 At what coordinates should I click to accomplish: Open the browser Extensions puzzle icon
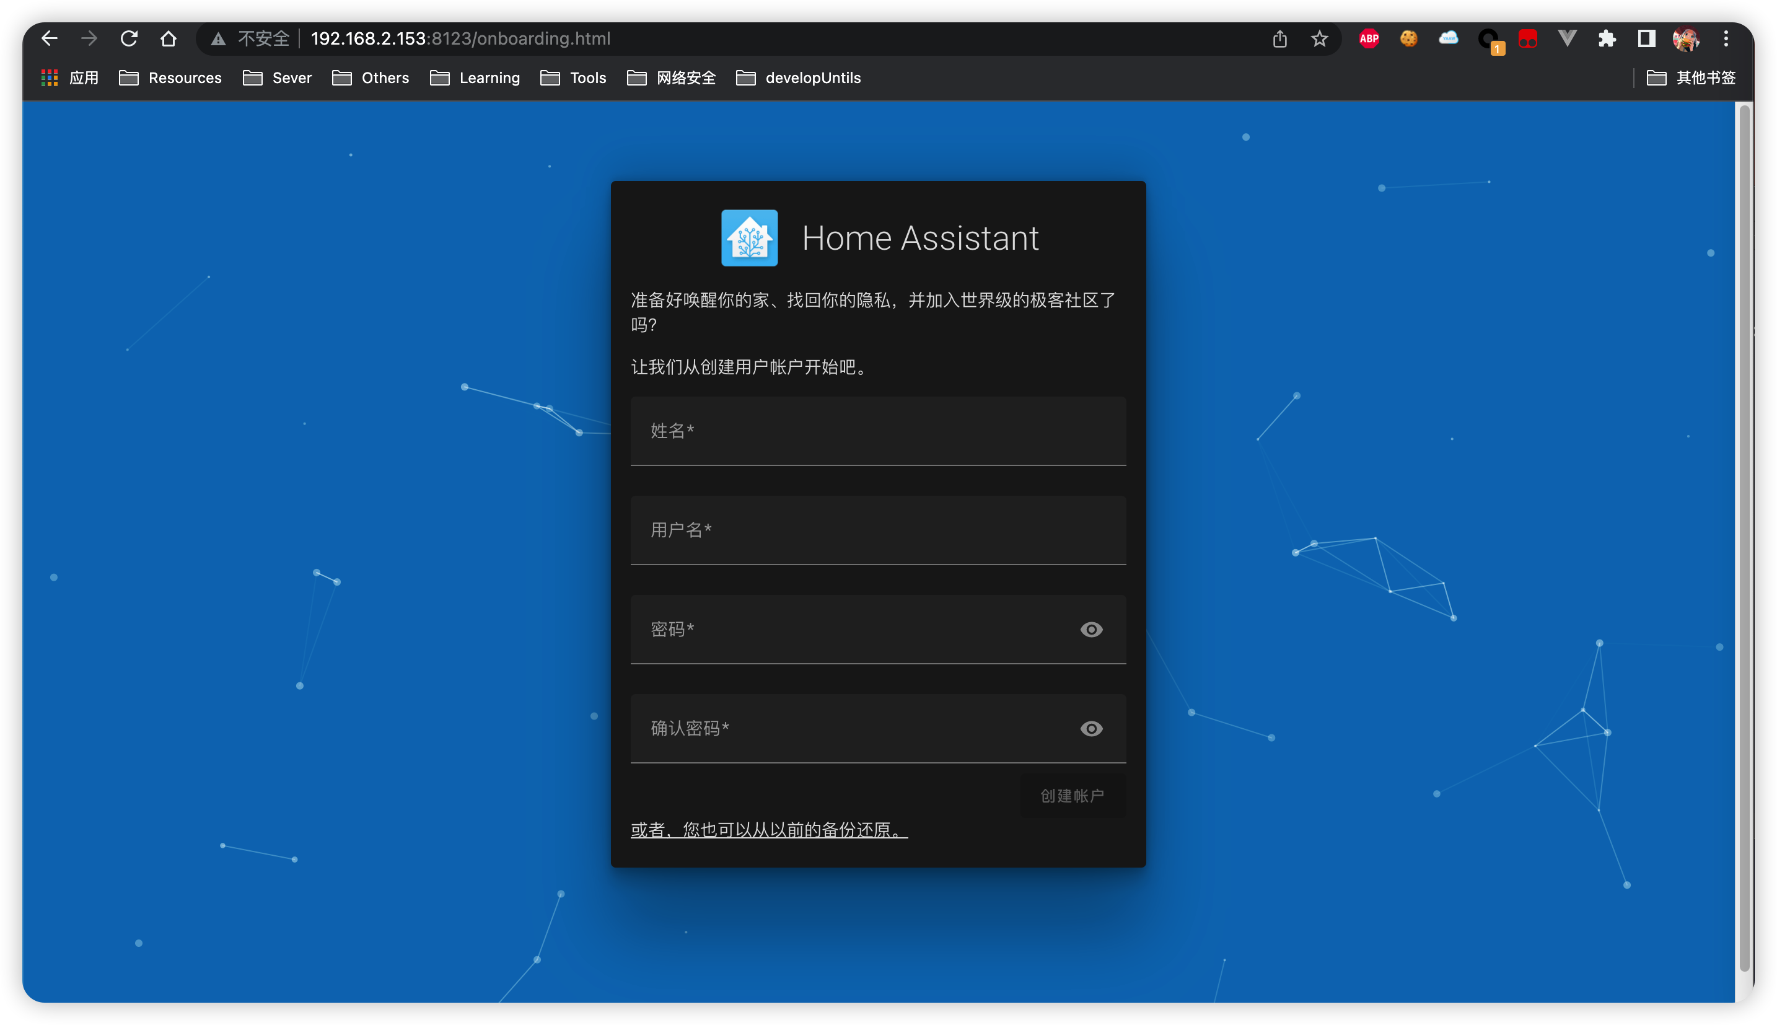1607,38
